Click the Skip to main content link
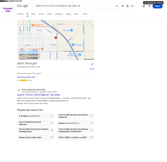167x162 pixels. (x=8, y=9)
